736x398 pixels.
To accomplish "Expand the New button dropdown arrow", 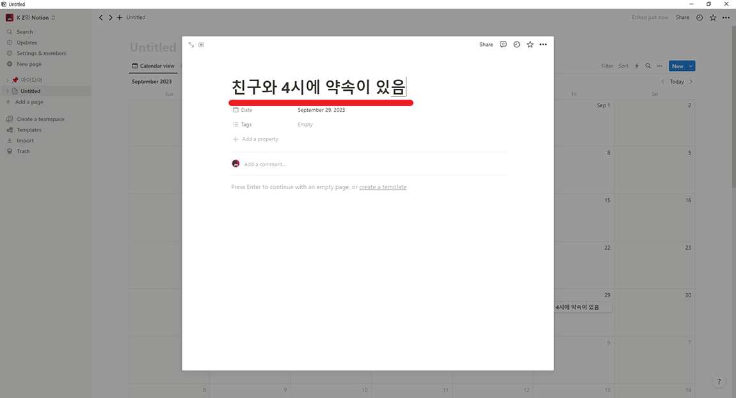I will pyautogui.click(x=689, y=66).
